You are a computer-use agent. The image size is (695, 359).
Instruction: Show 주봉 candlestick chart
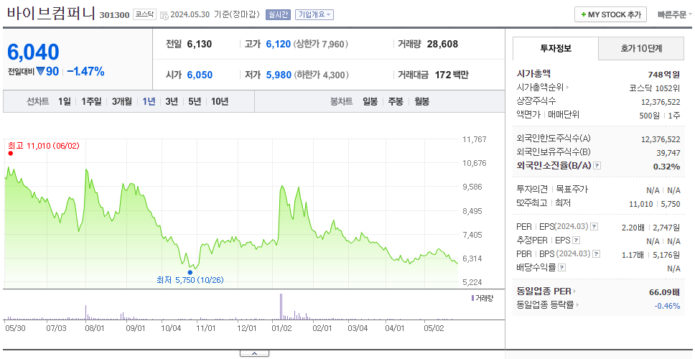tap(396, 101)
